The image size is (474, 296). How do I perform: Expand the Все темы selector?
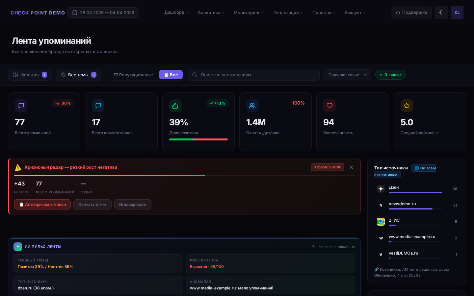(x=78, y=75)
